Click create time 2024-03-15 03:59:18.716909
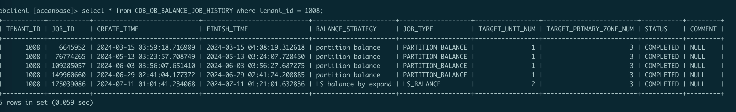Image resolution: width=736 pixels, height=112 pixels. point(146,47)
